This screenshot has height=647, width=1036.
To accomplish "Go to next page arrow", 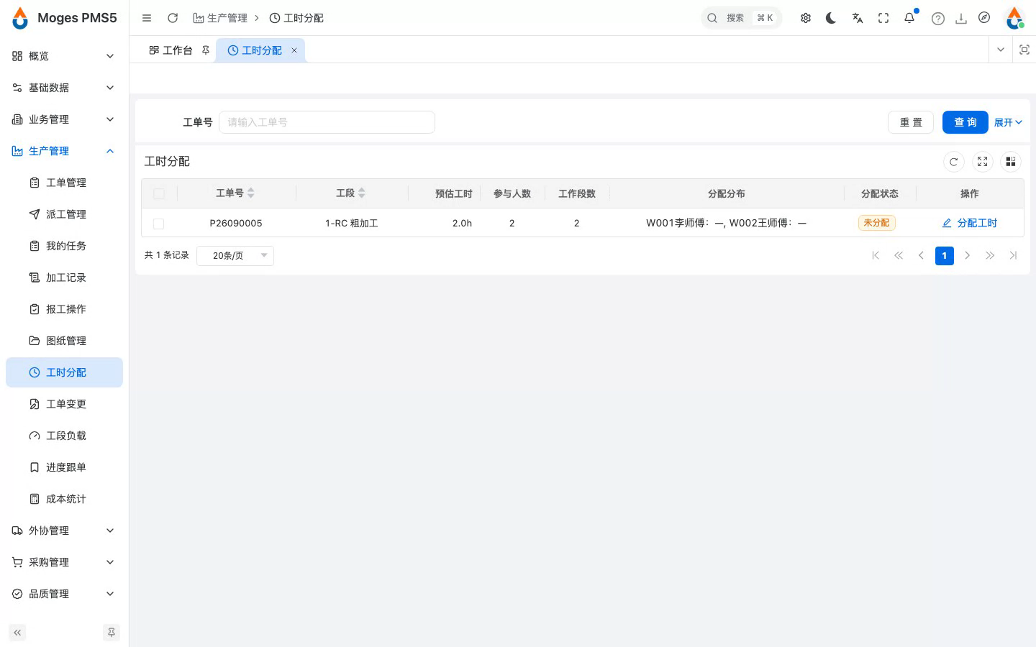I will coord(968,255).
